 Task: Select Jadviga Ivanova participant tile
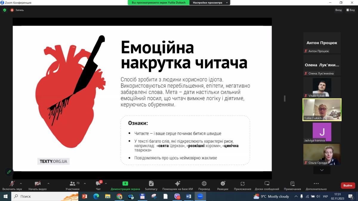click(x=322, y=132)
